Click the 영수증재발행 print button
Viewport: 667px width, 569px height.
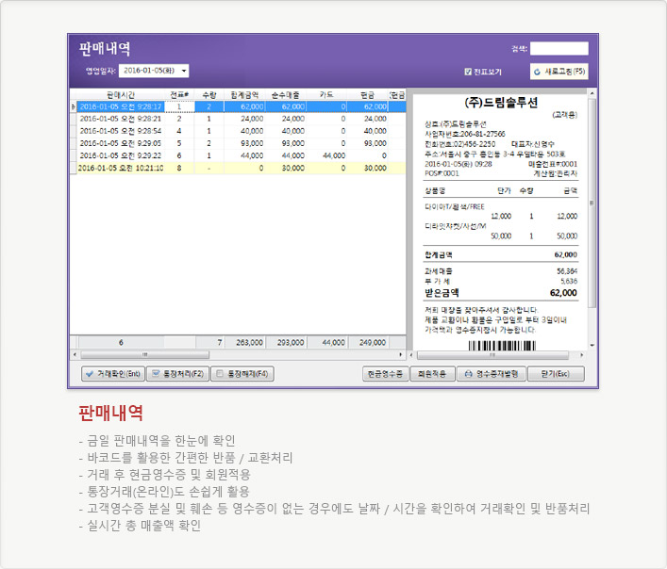tap(492, 374)
